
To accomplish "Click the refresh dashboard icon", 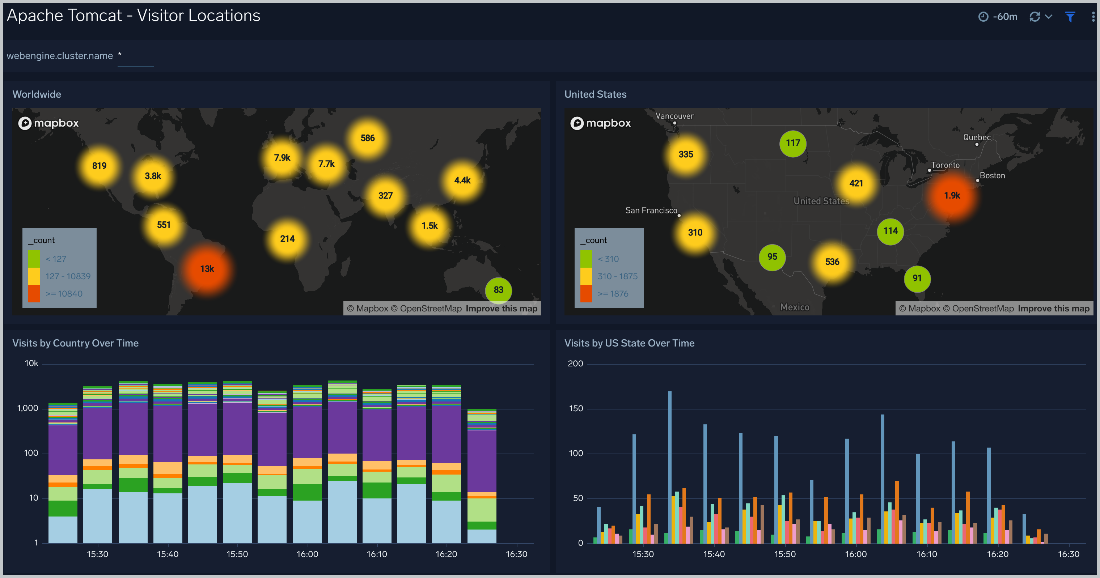I will pos(1035,17).
